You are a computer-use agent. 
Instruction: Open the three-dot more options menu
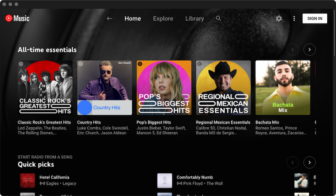(x=294, y=18)
